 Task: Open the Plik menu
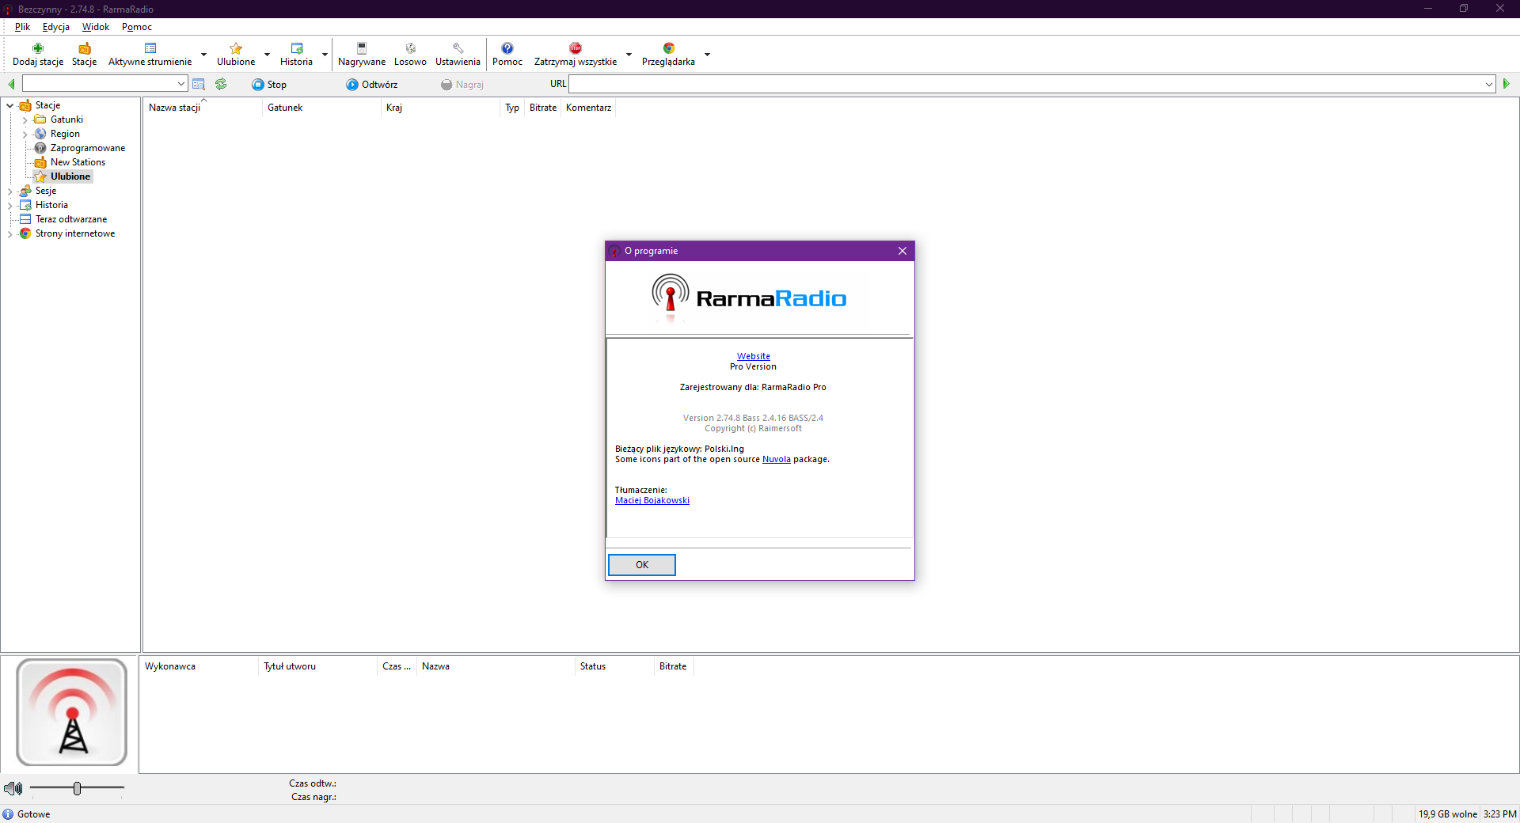click(22, 27)
